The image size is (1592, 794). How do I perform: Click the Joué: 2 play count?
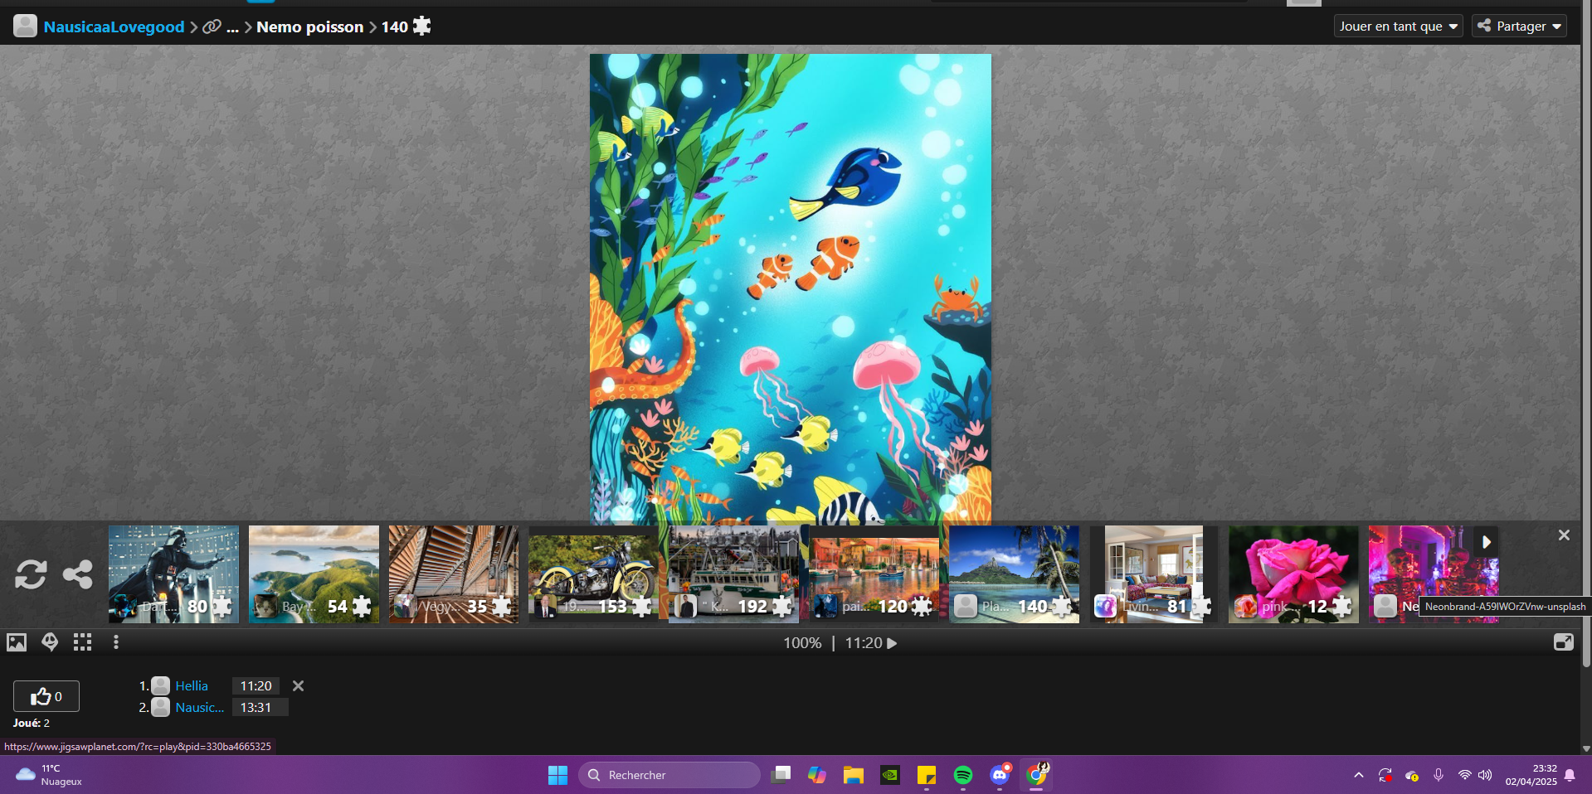(x=32, y=724)
